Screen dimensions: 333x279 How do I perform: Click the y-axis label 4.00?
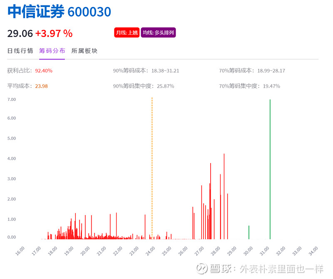point(12,159)
